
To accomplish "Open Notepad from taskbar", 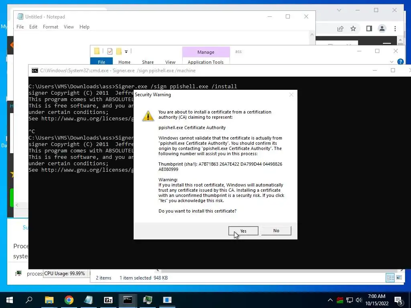I will [88, 300].
